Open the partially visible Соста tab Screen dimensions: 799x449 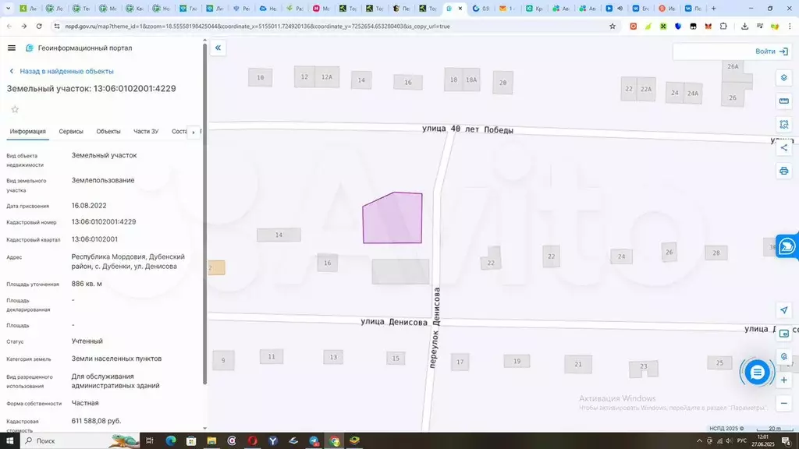click(179, 131)
